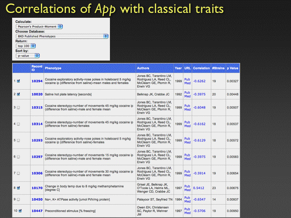Uncheck the checkbox for row 1
291x218 pixels.
(x=18, y=81)
